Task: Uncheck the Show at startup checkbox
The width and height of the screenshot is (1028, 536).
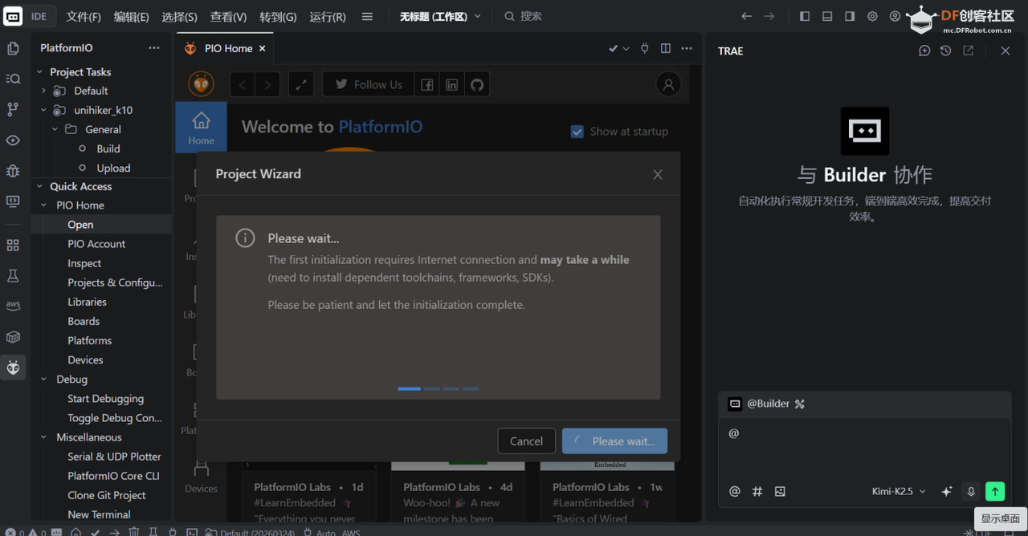Action: click(577, 132)
